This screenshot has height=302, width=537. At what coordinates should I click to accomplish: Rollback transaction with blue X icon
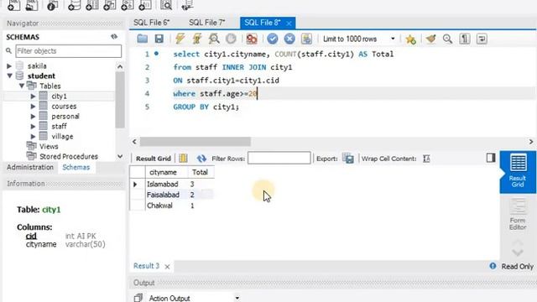coord(289,39)
